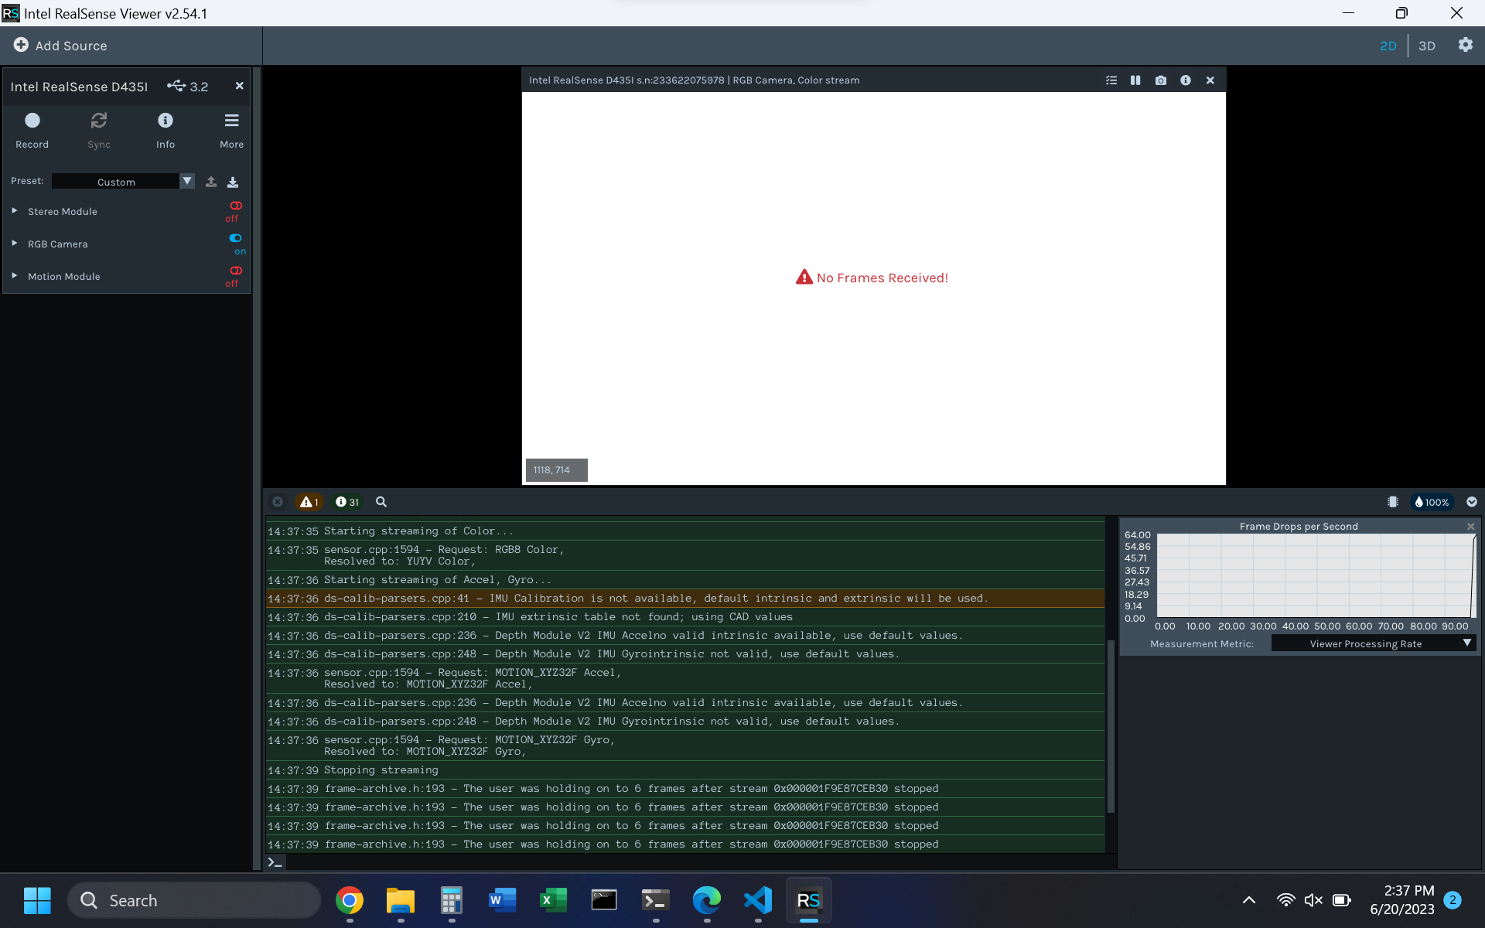
Task: Open the Measurement Metric dropdown
Action: [1374, 643]
